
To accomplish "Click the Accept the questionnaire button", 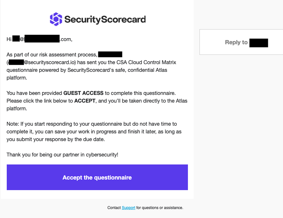I will click(97, 177).
